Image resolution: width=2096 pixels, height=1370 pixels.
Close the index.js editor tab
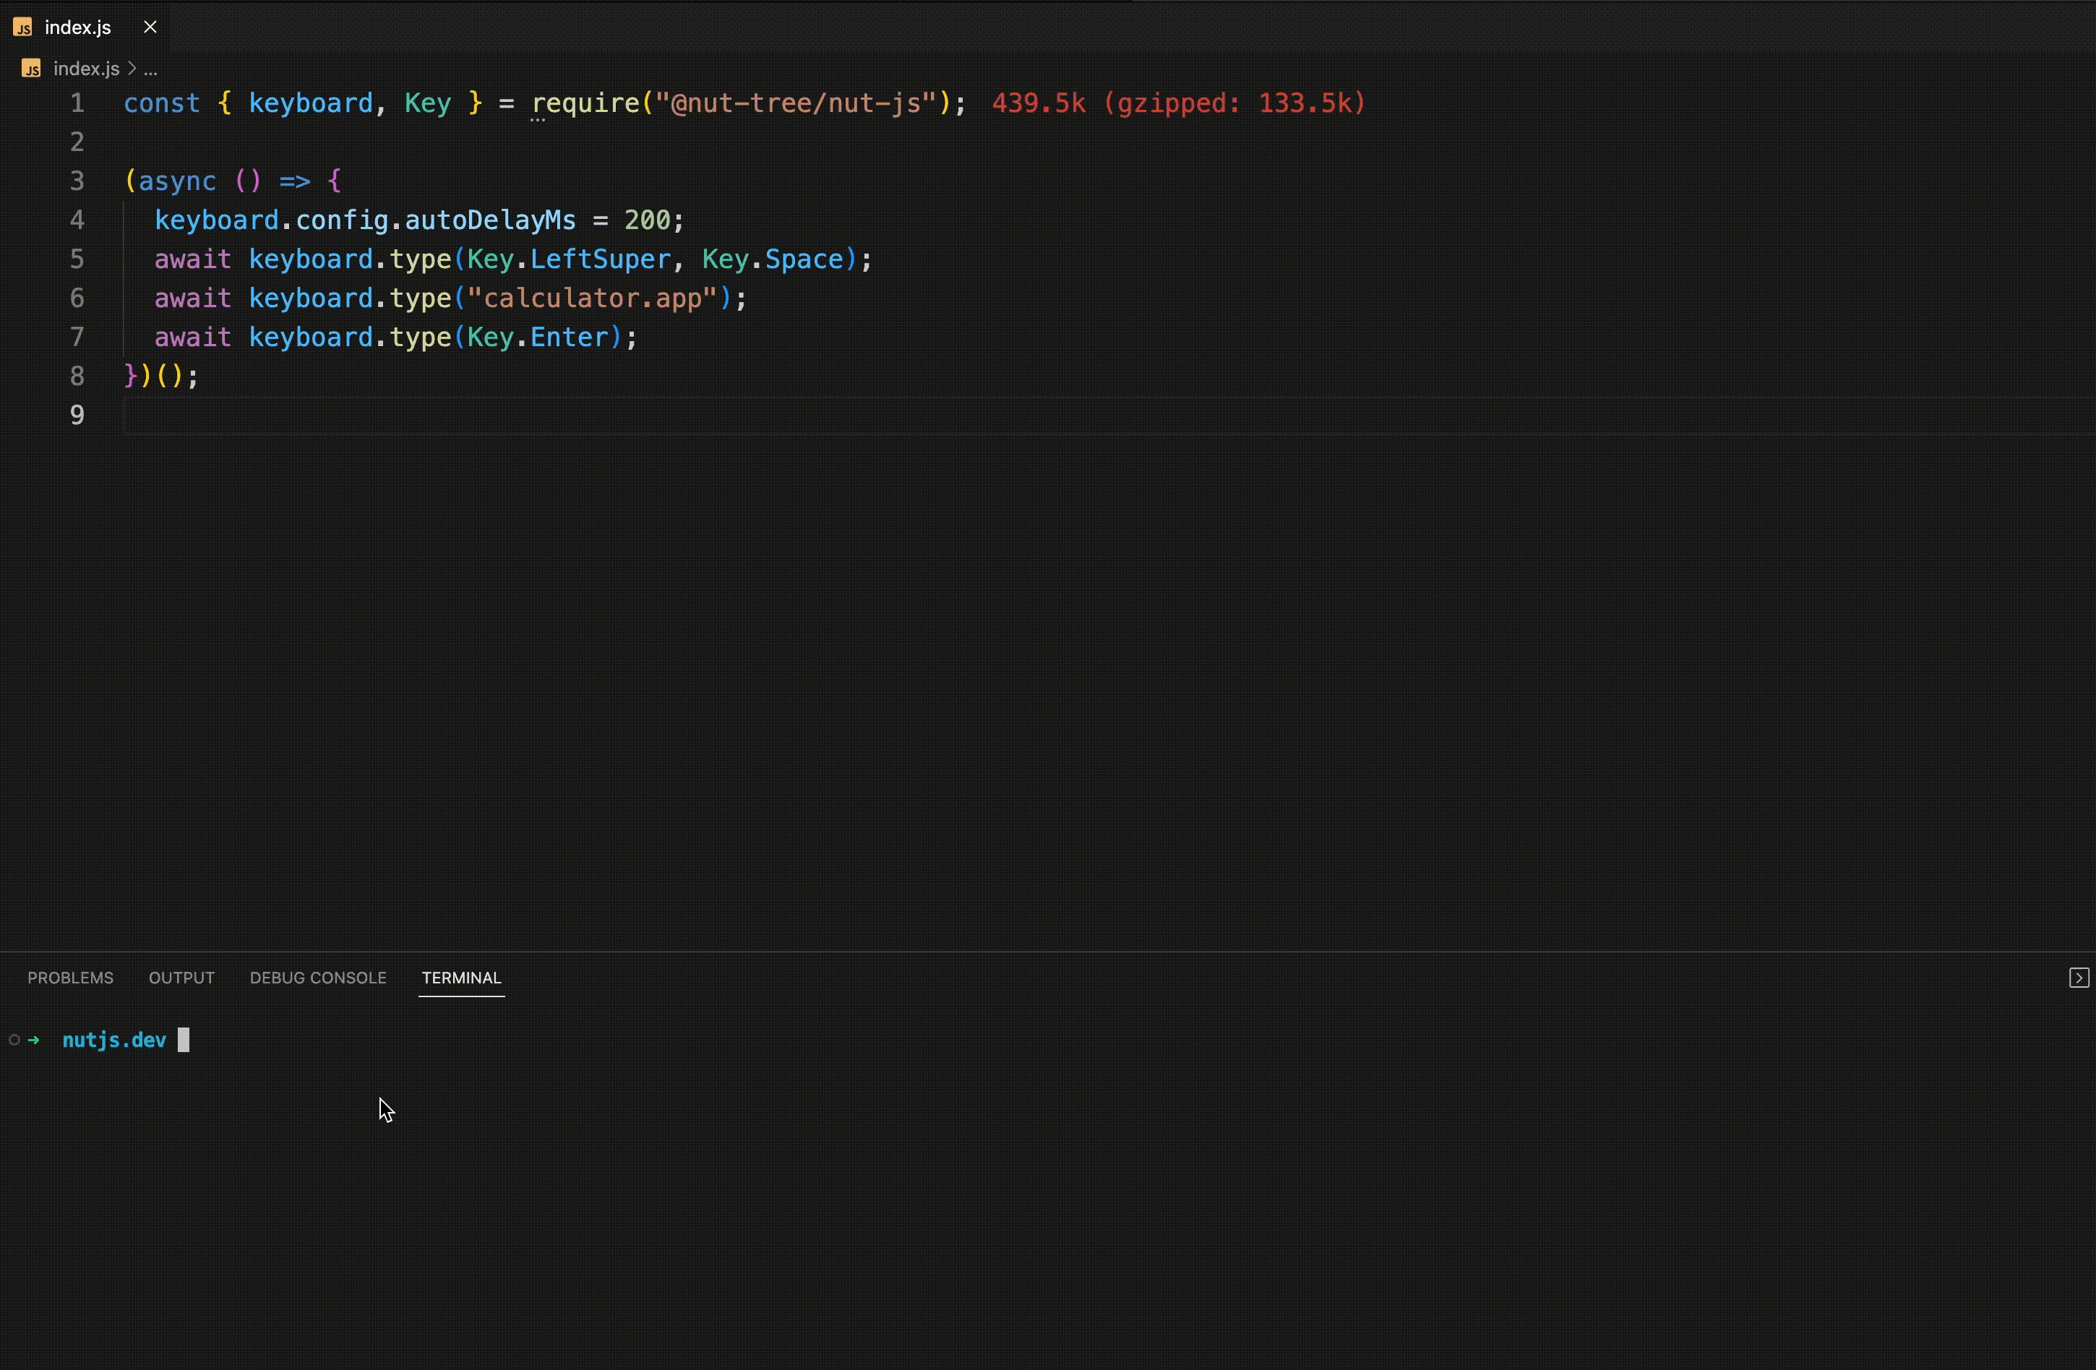pyautogui.click(x=150, y=27)
